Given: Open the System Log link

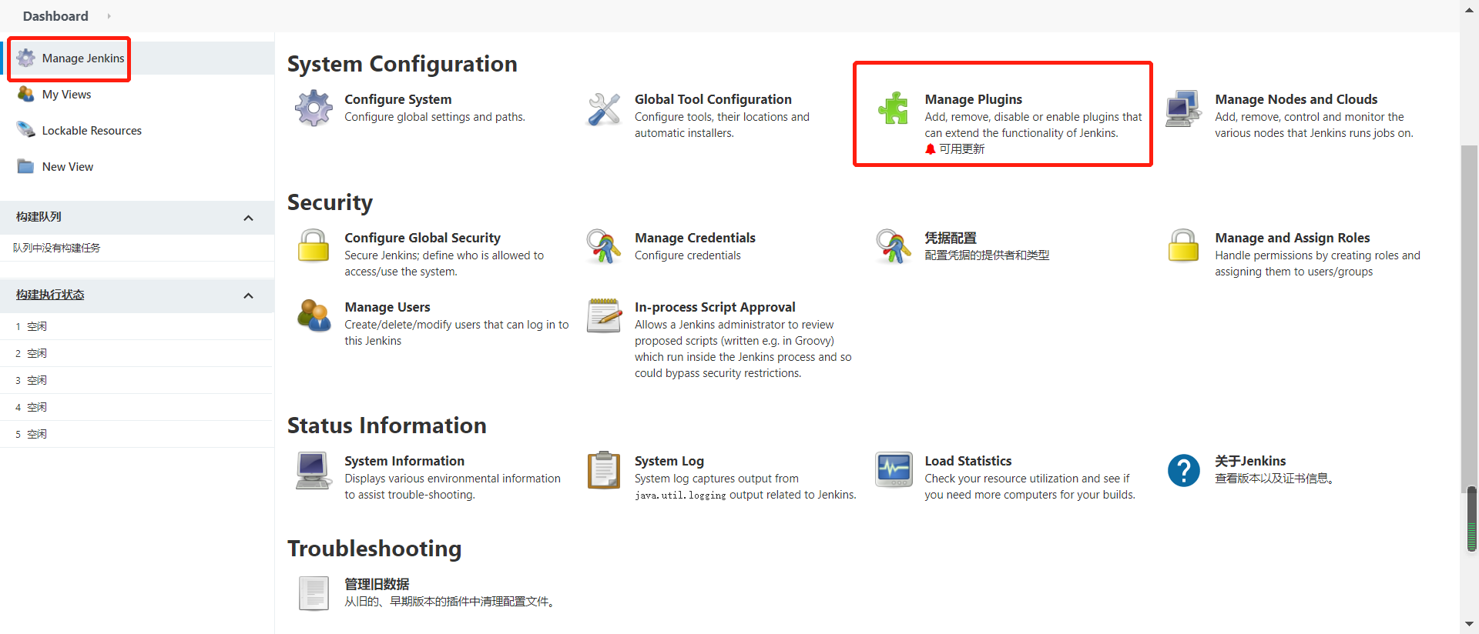Looking at the screenshot, I should click(669, 461).
